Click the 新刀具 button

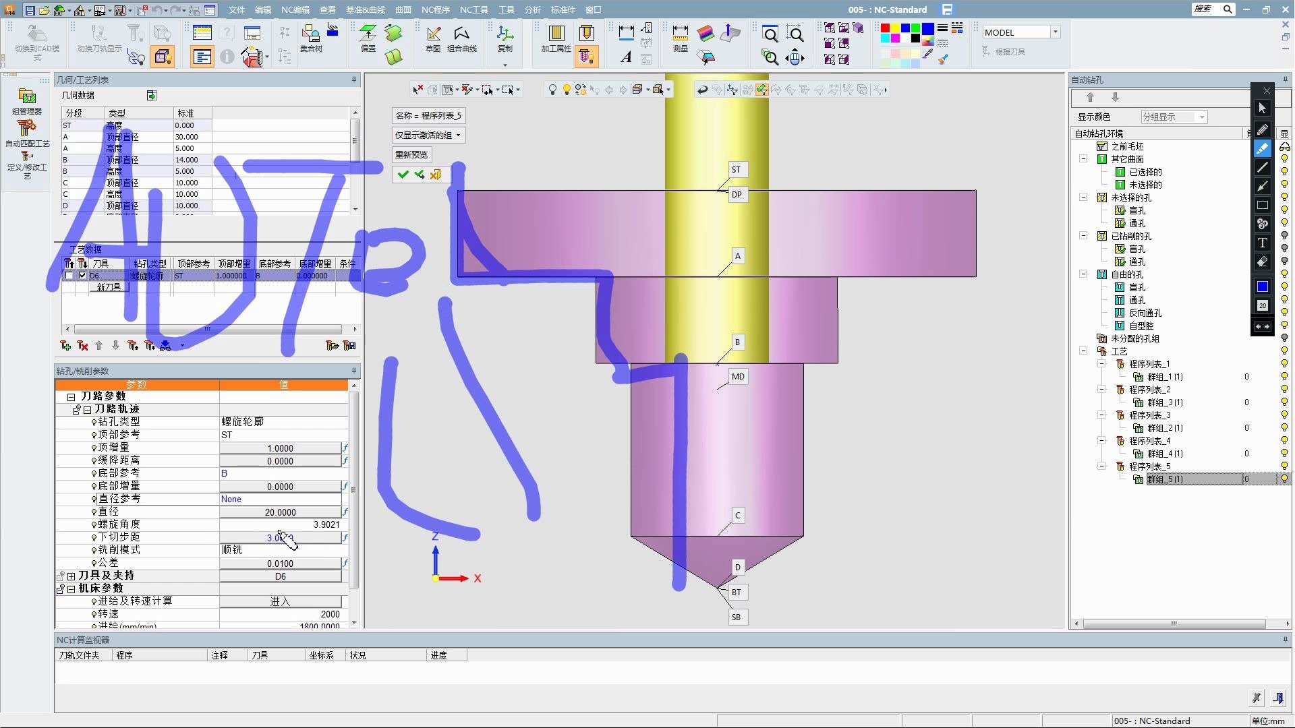pyautogui.click(x=109, y=287)
